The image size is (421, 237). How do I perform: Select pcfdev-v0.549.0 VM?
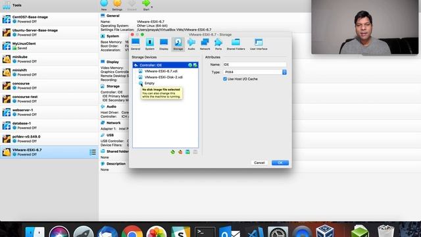point(49,139)
